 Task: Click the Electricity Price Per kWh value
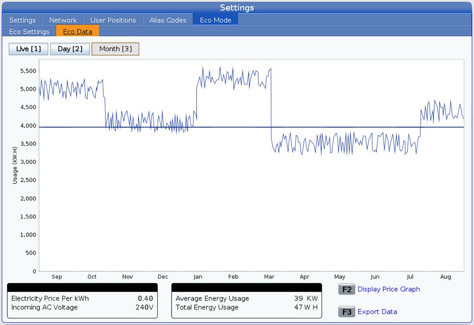pyautogui.click(x=145, y=298)
